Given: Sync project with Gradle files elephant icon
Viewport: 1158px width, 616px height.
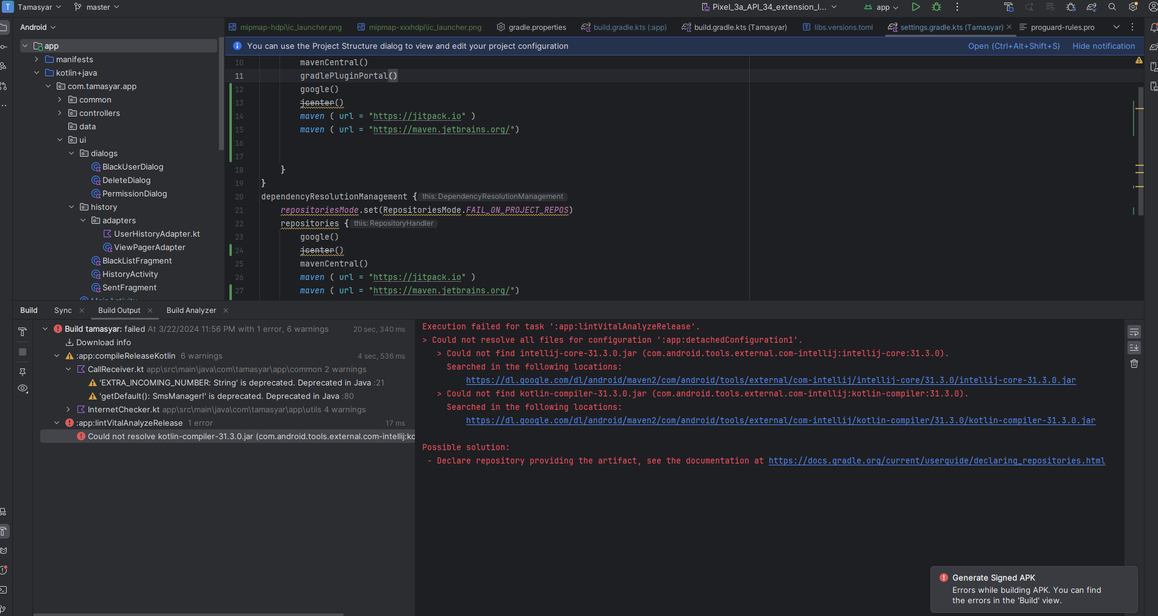Looking at the screenshot, I should tap(1091, 7).
